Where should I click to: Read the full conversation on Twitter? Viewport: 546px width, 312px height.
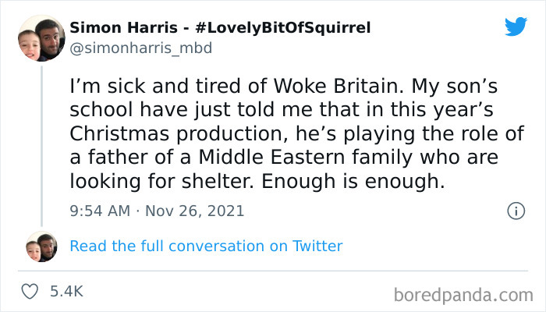pyautogui.click(x=206, y=246)
